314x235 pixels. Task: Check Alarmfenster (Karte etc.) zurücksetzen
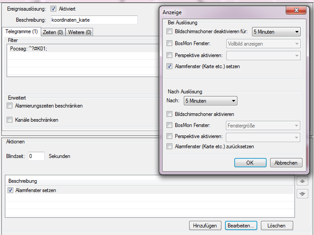pyautogui.click(x=170, y=146)
